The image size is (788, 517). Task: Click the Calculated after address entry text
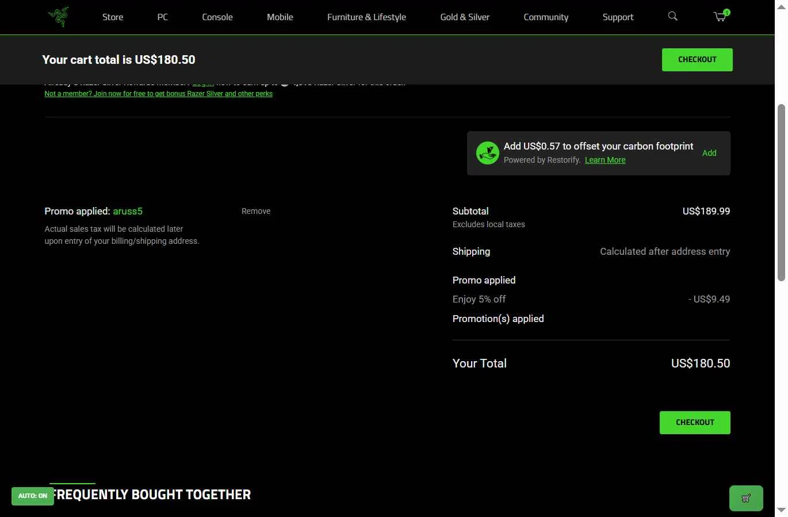(x=665, y=251)
